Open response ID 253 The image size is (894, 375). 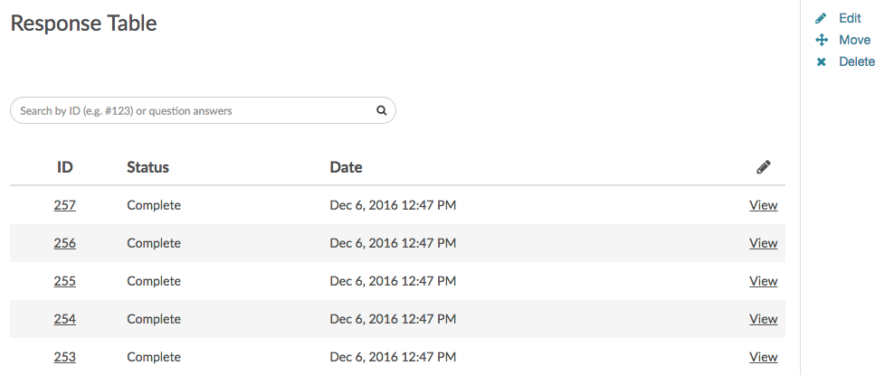coord(64,357)
